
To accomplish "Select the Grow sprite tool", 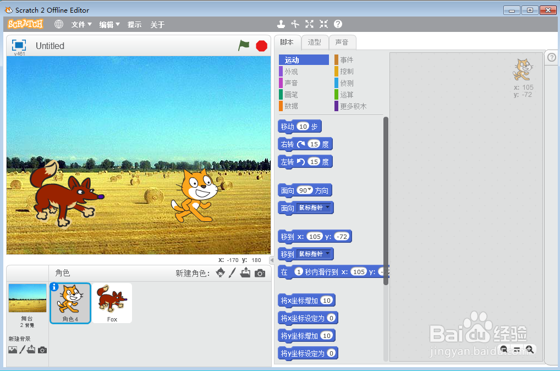I will tap(309, 24).
